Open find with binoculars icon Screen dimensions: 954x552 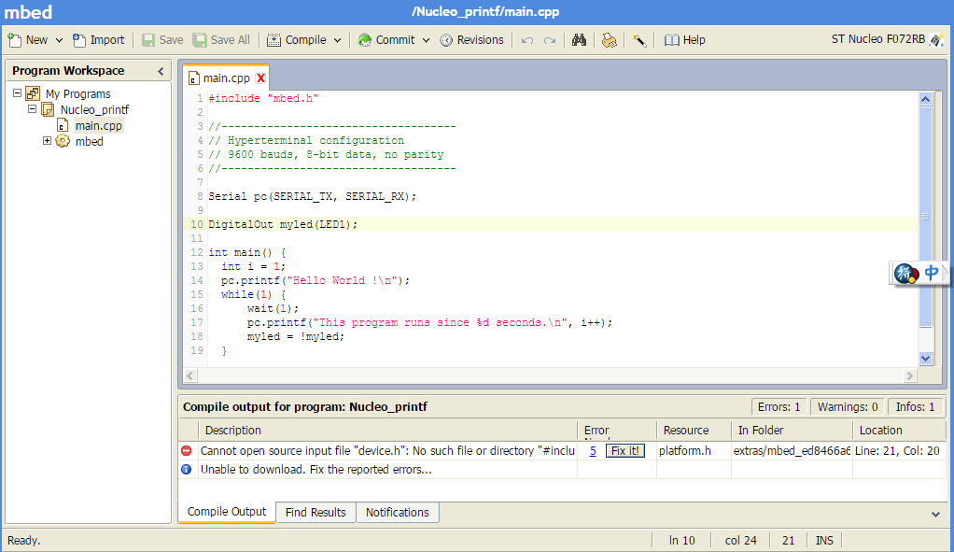pyautogui.click(x=579, y=40)
